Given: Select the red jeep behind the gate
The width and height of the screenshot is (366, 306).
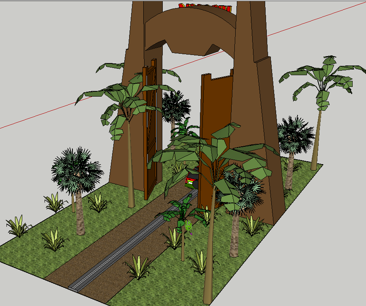Looking at the screenshot, I should pos(192,180).
